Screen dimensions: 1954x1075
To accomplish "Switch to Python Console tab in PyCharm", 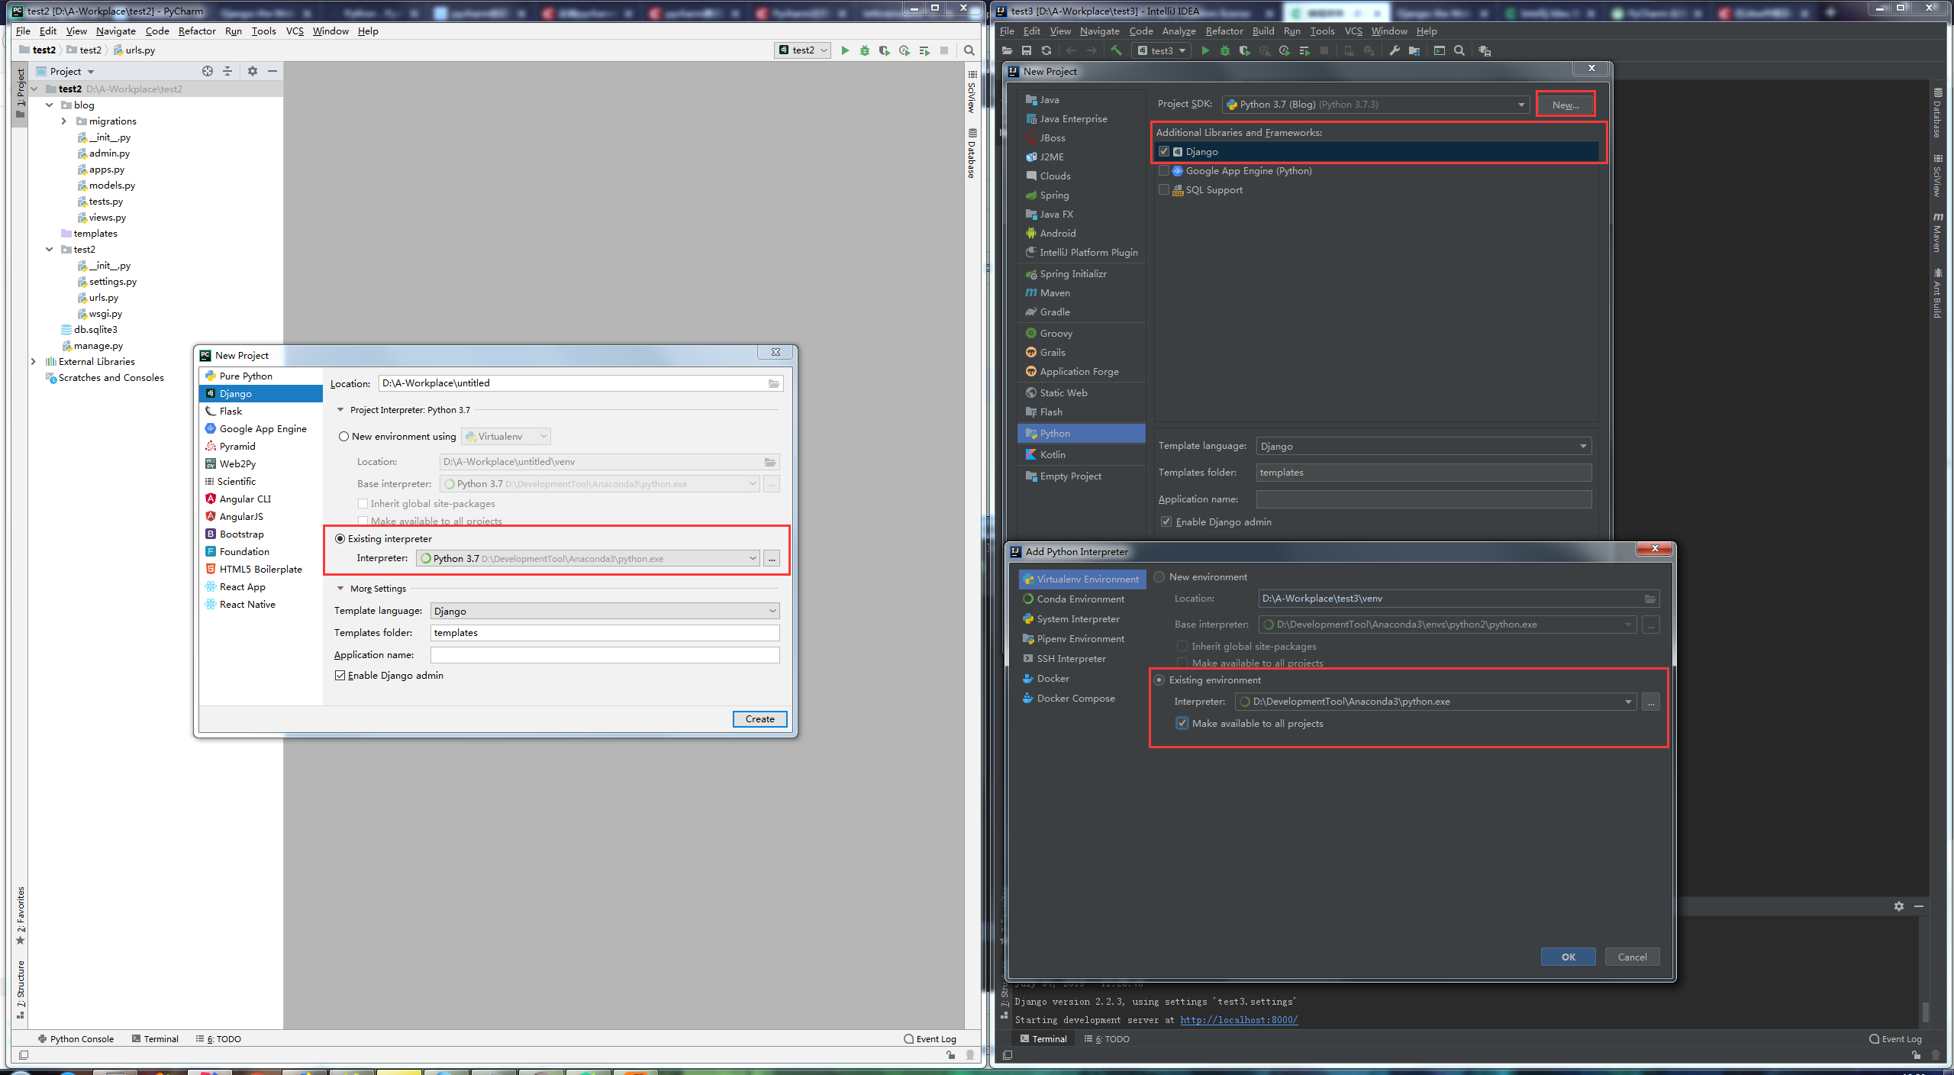I will pos(76,1039).
